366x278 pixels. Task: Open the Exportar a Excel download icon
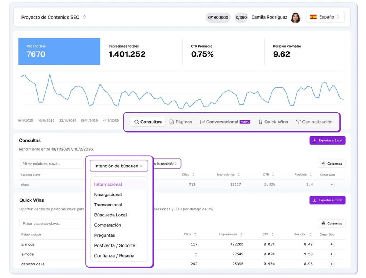click(316, 140)
